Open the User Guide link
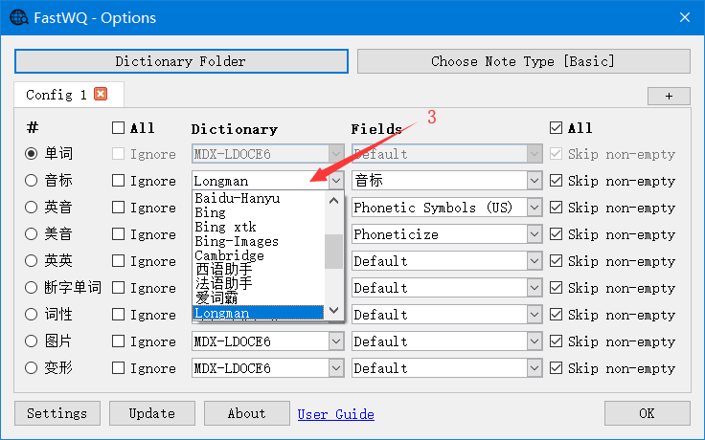The height and width of the screenshot is (440, 705). (x=335, y=414)
